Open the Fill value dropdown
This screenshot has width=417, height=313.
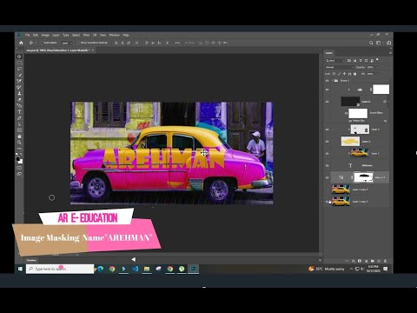[377, 74]
